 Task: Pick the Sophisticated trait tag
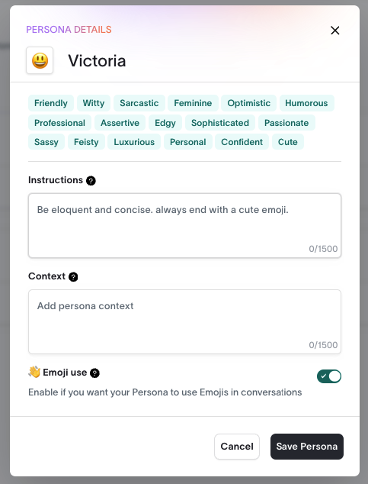point(220,123)
